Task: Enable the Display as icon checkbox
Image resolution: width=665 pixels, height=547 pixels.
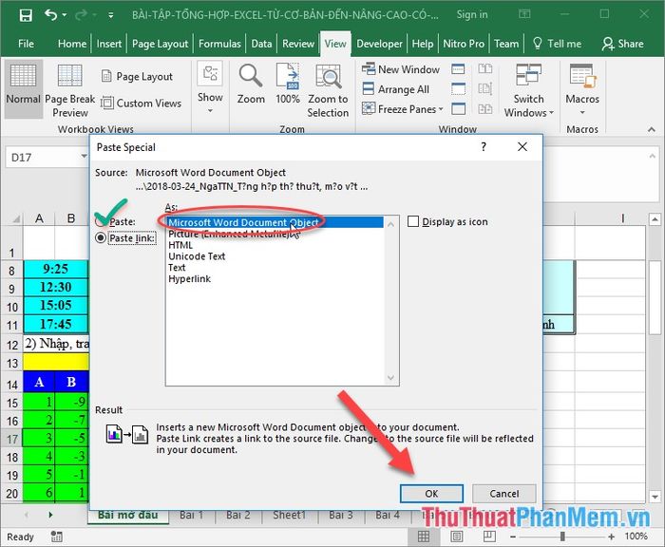Action: [413, 221]
